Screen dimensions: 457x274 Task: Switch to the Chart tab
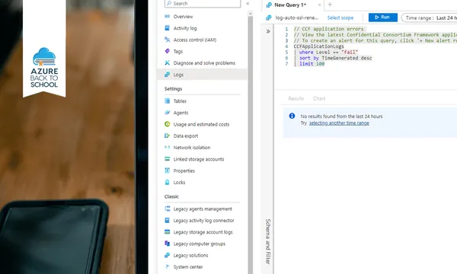pos(319,98)
